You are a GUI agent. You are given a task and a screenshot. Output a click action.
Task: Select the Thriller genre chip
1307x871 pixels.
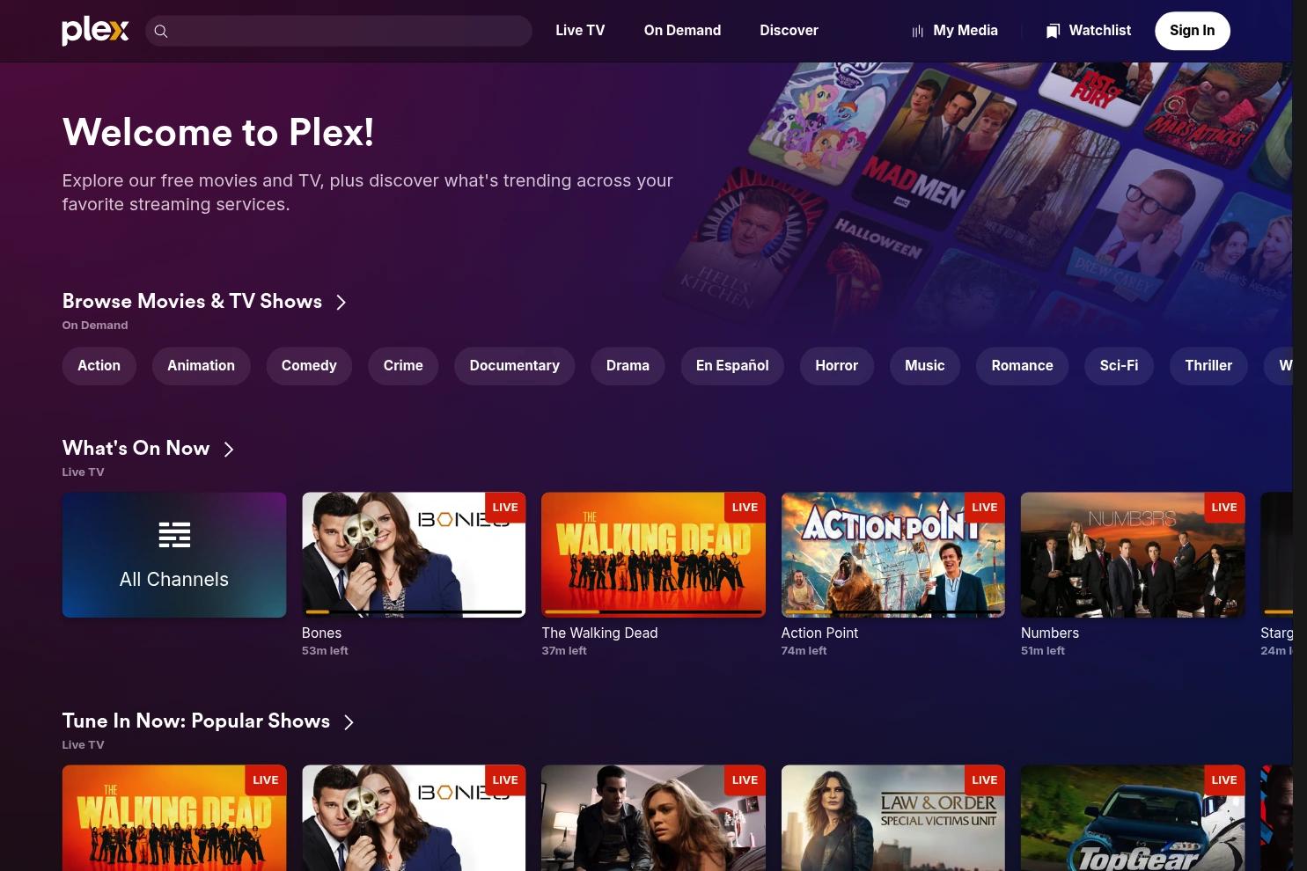pos(1208,366)
